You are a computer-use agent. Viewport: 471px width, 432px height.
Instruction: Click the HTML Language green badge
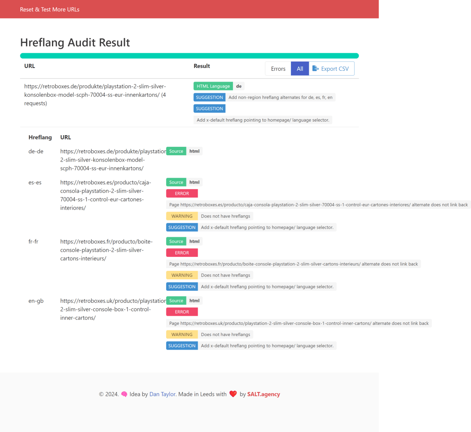point(213,86)
